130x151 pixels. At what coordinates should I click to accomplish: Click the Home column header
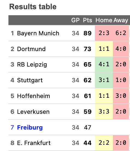[x=104, y=20]
